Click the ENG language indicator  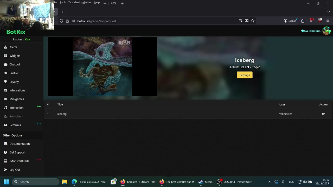click(x=291, y=182)
